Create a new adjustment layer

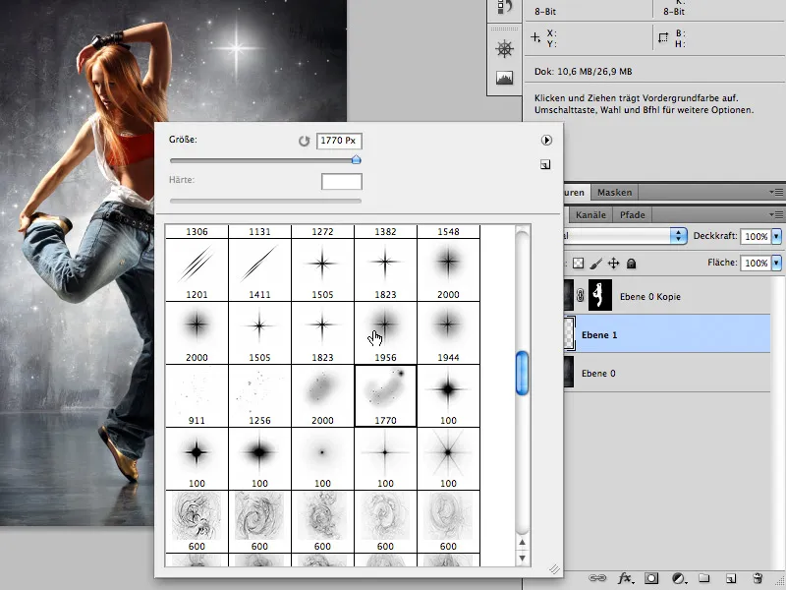point(676,577)
